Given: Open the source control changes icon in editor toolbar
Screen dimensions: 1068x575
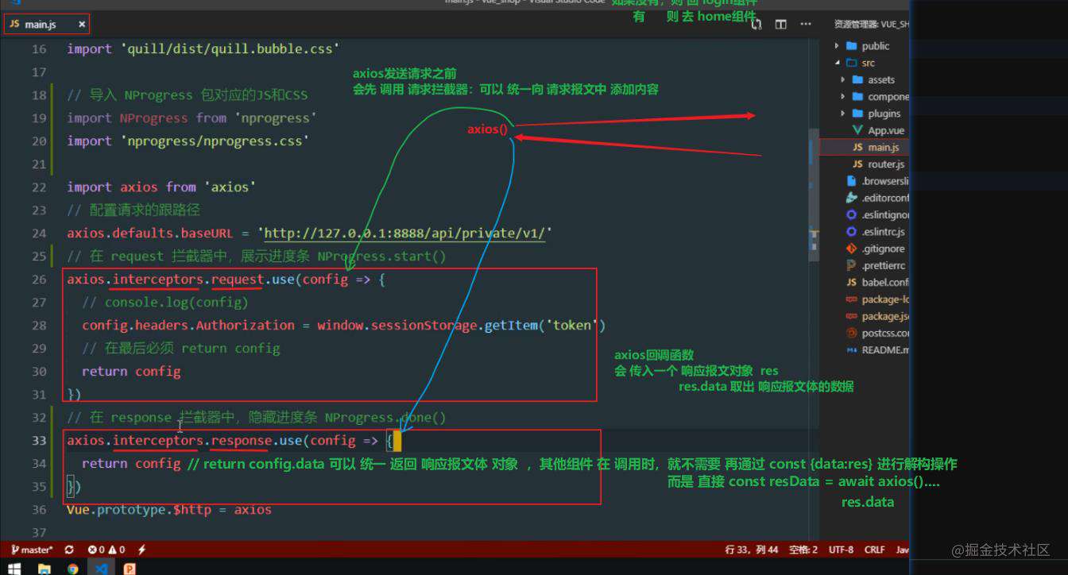Looking at the screenshot, I should click(x=756, y=25).
